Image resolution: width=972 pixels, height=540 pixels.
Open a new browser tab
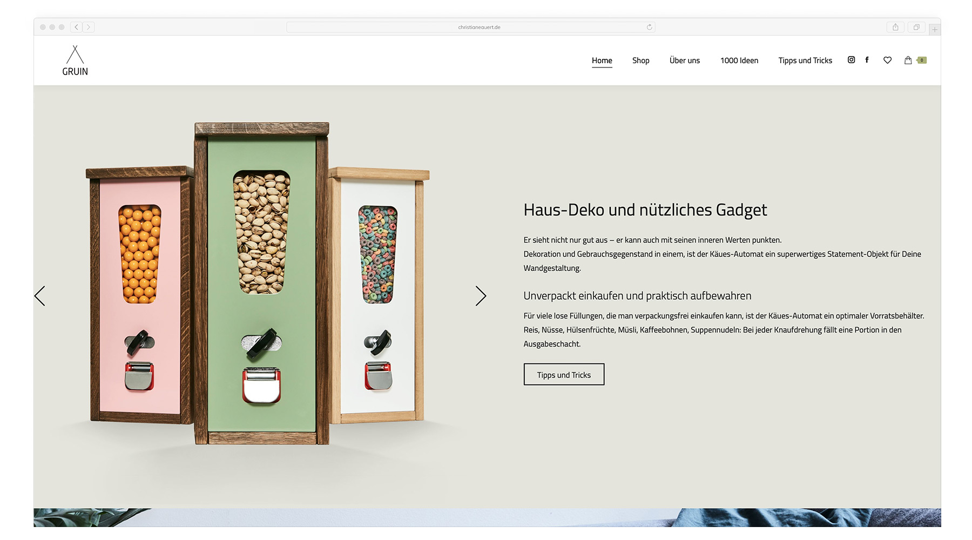coord(935,30)
